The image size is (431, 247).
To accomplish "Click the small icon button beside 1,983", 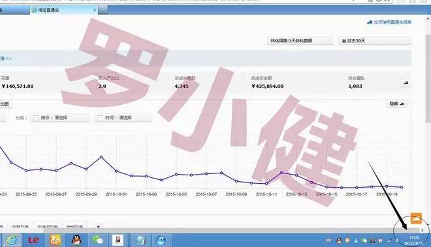I will 406,83.
